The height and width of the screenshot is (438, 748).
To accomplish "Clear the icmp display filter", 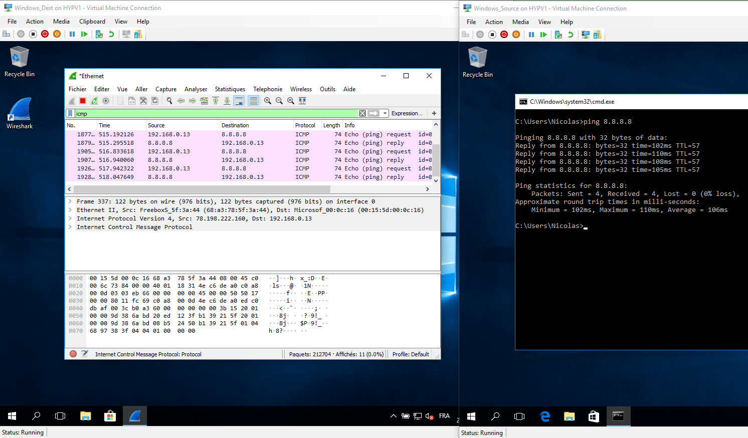I will 362,113.
